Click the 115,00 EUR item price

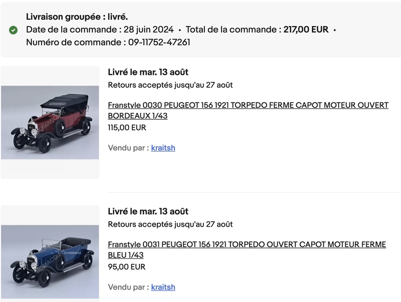127,127
